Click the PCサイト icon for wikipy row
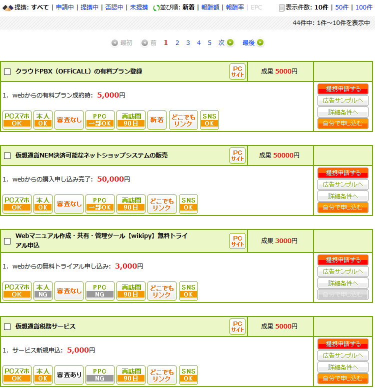This screenshot has width=375, height=389. point(237,241)
